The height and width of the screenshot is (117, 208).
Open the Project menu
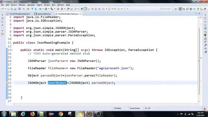(x=47, y=5)
